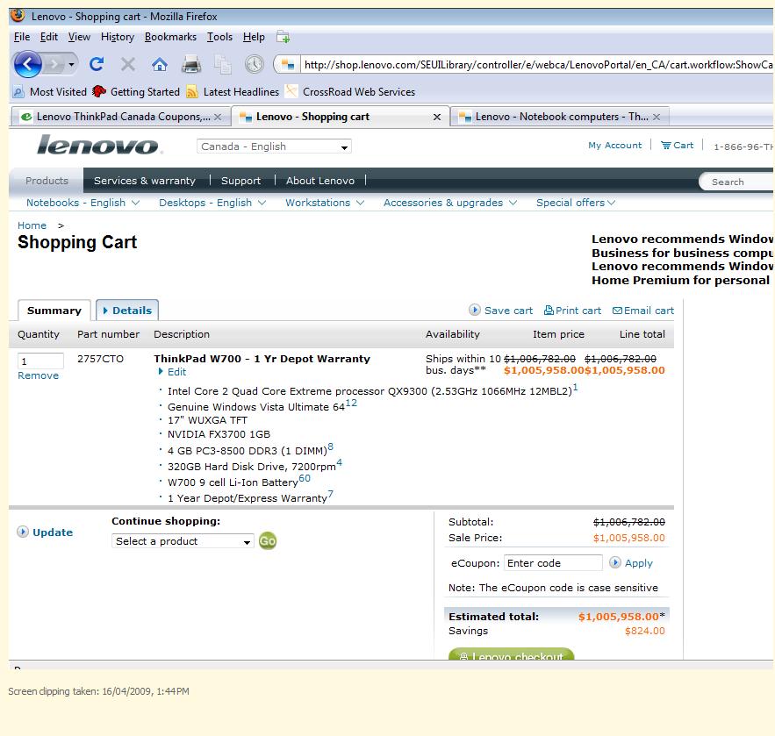Open the Most Visited bookmarks folder

(x=50, y=92)
